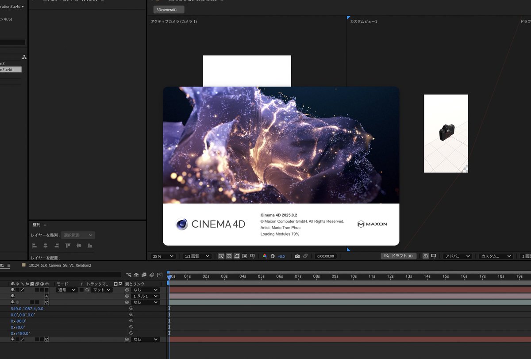This screenshot has height=359, width=531.
Task: Click 3D ground plane icon beside ドラフト 3D
Action: click(425, 256)
